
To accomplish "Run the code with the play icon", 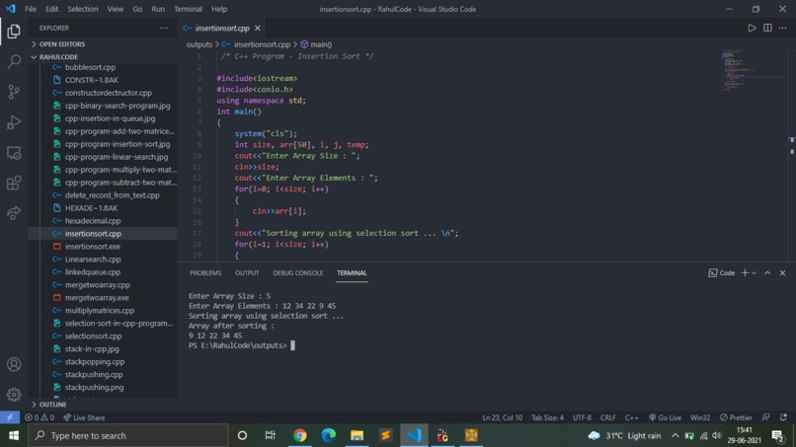I will pyautogui.click(x=752, y=28).
